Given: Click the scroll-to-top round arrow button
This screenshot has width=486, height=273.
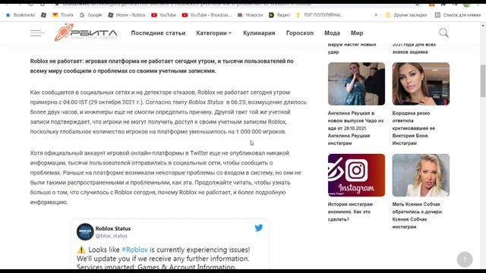Looking at the screenshot, I should [x=465, y=259].
